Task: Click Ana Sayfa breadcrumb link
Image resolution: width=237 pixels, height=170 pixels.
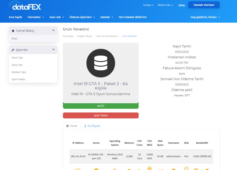Action: pos(68,36)
